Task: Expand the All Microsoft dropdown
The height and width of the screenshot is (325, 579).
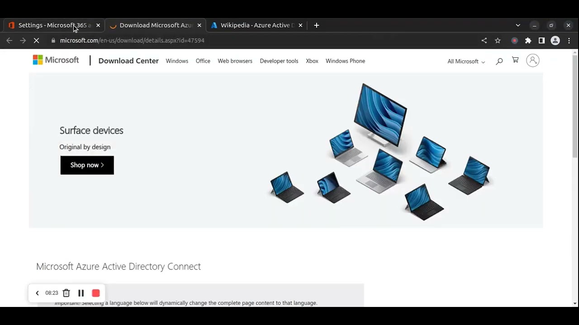Action: (x=466, y=61)
